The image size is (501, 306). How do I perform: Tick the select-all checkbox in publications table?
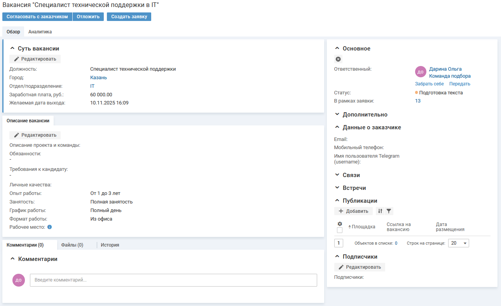pyautogui.click(x=340, y=230)
